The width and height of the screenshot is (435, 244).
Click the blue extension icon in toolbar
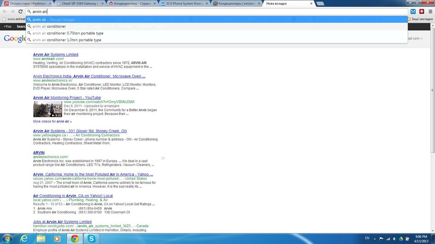[x=413, y=11]
